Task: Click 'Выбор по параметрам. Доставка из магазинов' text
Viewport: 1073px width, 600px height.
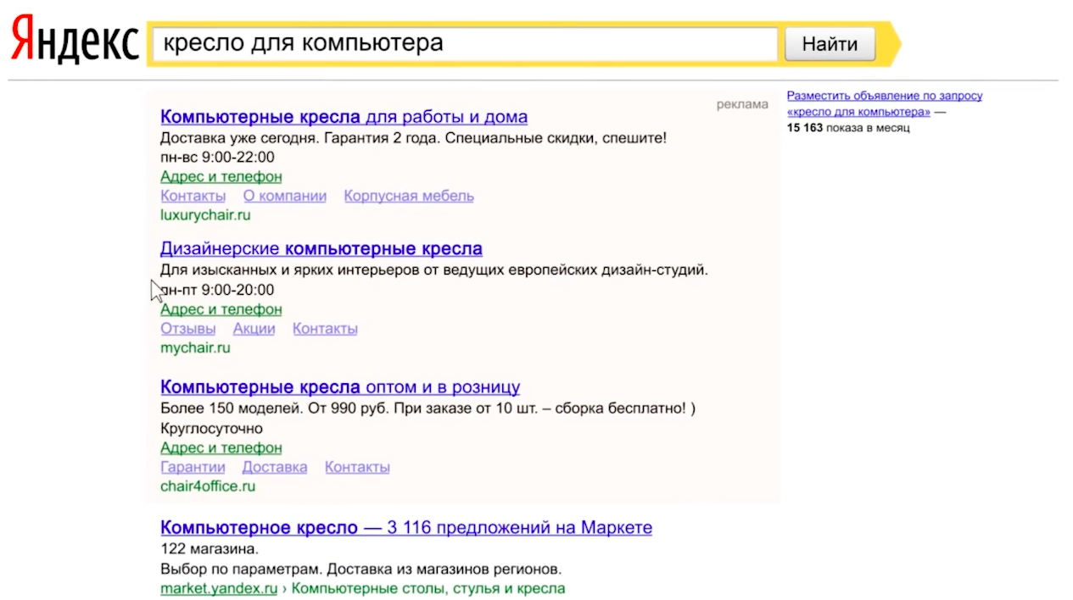Action: tap(360, 569)
